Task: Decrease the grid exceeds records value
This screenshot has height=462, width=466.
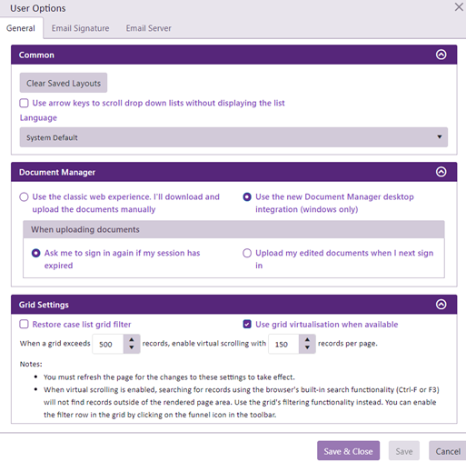Action: [x=132, y=347]
